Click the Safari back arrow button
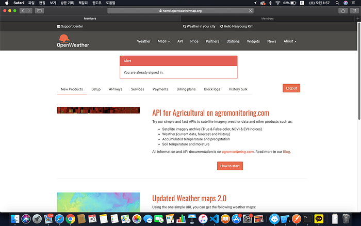This screenshot has width=361, height=226. click(x=23, y=11)
